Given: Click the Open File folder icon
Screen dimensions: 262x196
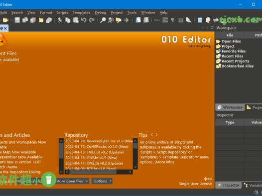Looking at the screenshot, I should pyautogui.click(x=5, y=20).
